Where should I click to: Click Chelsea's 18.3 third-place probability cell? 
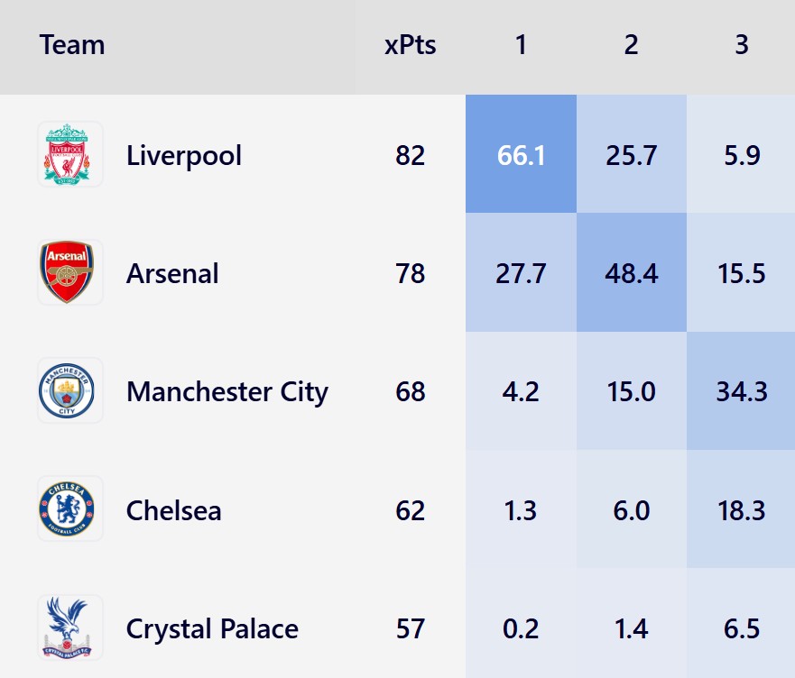click(741, 510)
